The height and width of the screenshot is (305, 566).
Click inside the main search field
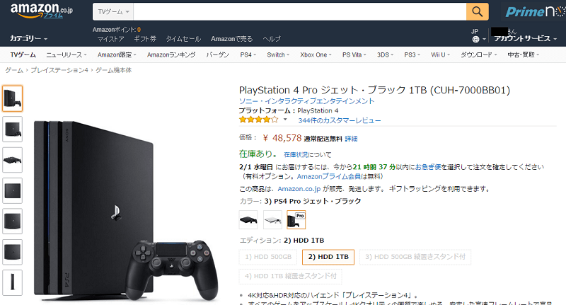299,12
